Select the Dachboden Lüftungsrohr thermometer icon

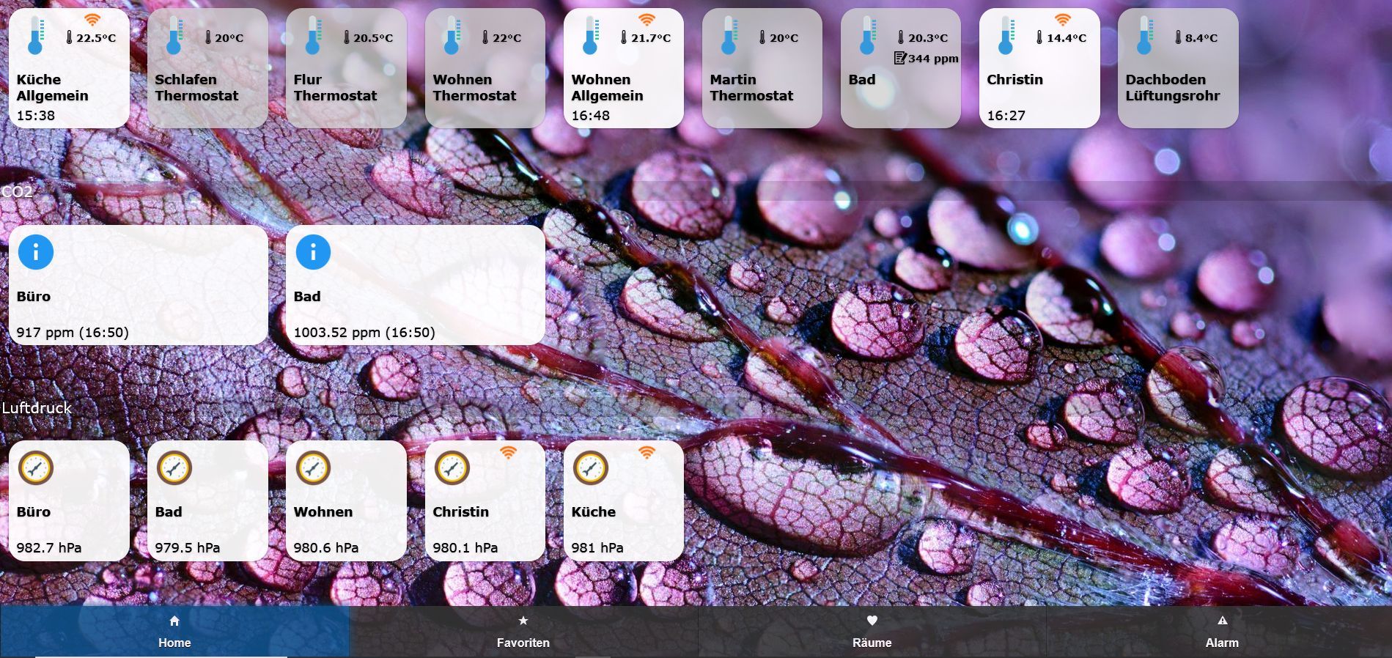[1144, 36]
